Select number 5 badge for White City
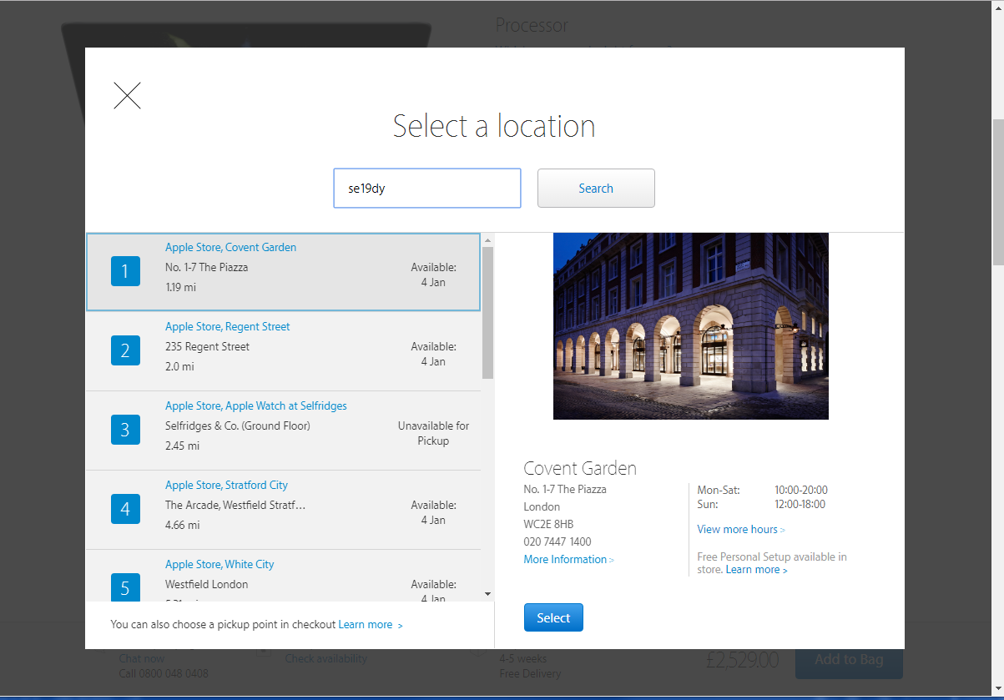1004x700 pixels. [x=125, y=587]
